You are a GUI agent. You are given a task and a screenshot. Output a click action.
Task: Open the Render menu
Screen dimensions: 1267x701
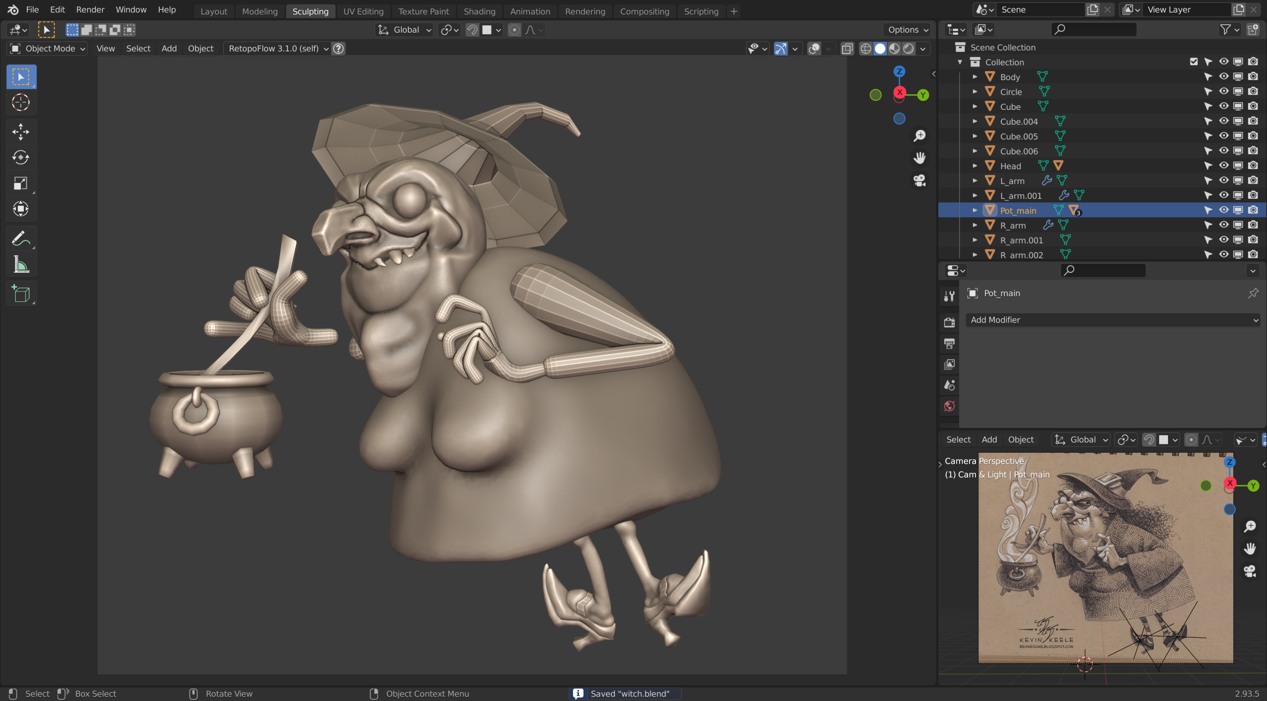(x=90, y=9)
